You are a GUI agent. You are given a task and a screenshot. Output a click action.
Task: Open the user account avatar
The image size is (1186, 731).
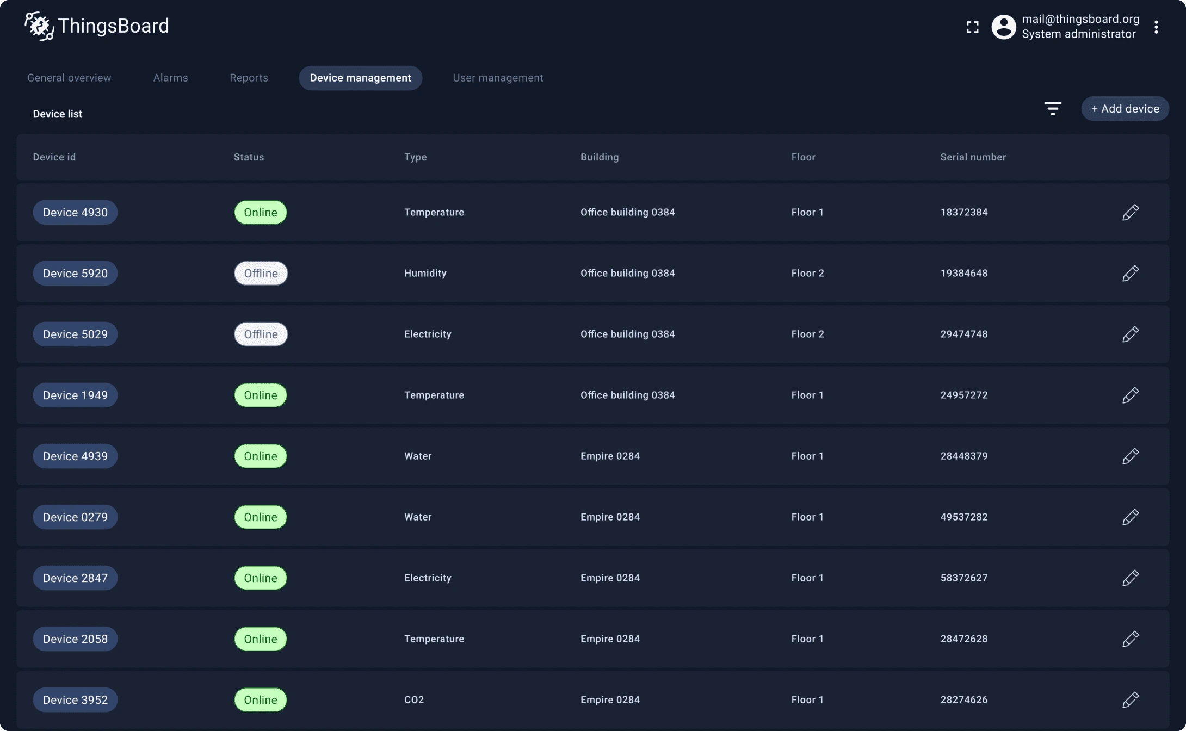[1003, 27]
